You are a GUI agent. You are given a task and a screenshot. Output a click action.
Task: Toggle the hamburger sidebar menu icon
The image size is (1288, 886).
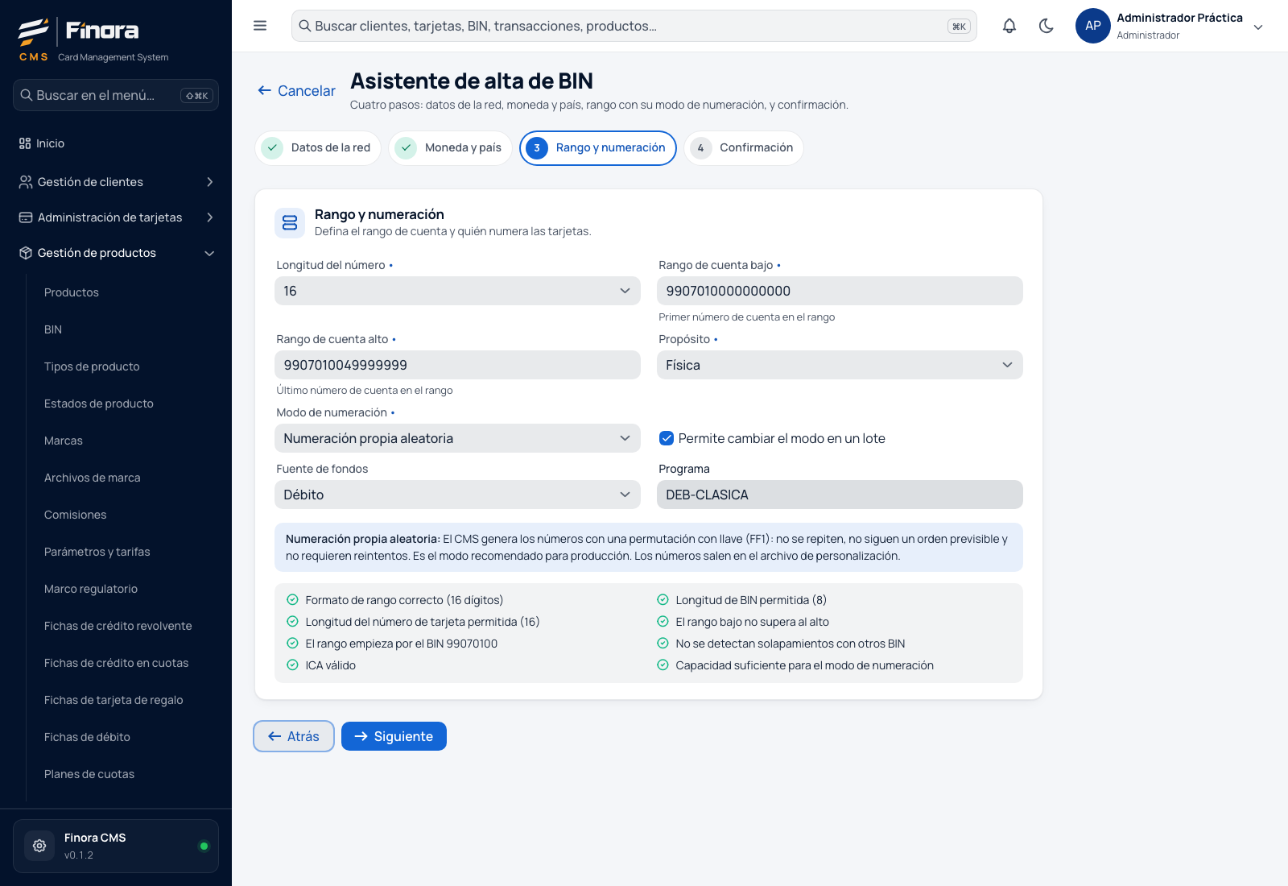[260, 26]
